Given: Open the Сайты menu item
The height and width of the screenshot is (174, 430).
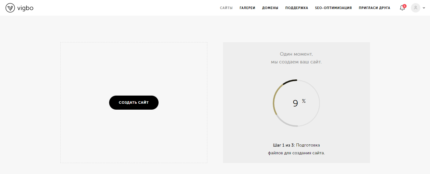Looking at the screenshot, I should [226, 8].
